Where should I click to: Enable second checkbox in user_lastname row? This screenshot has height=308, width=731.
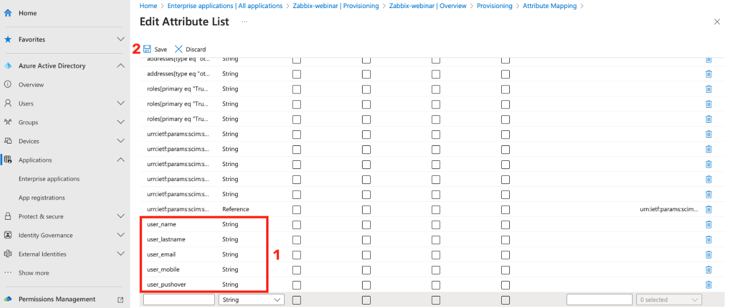[x=366, y=239]
